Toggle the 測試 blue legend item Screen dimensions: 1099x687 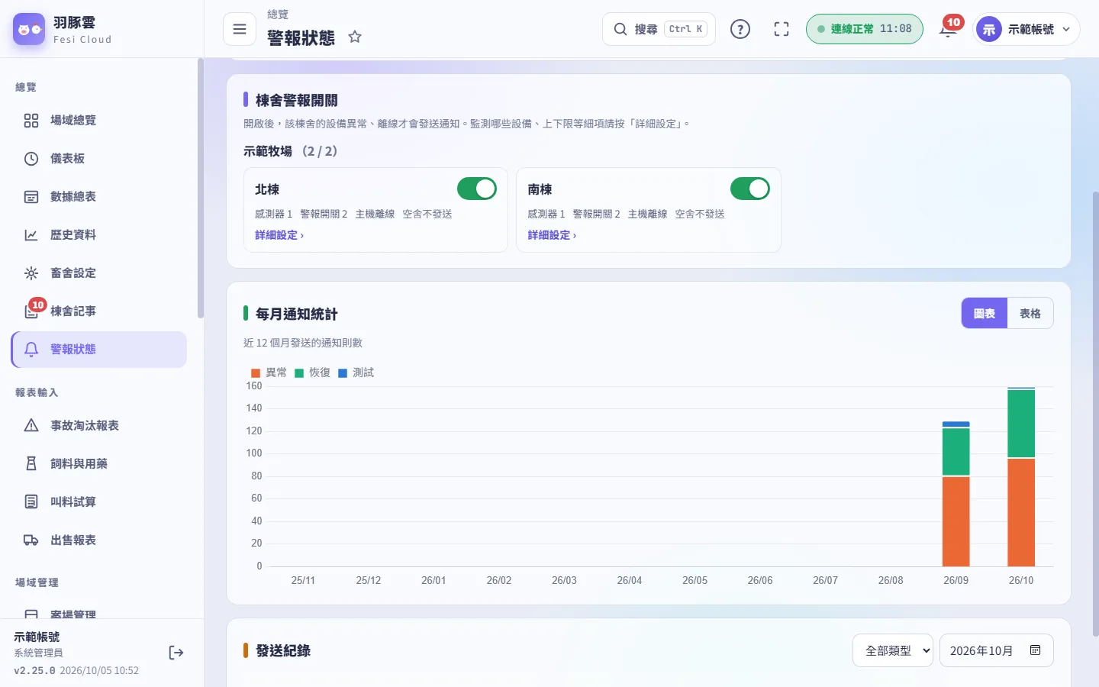click(356, 373)
